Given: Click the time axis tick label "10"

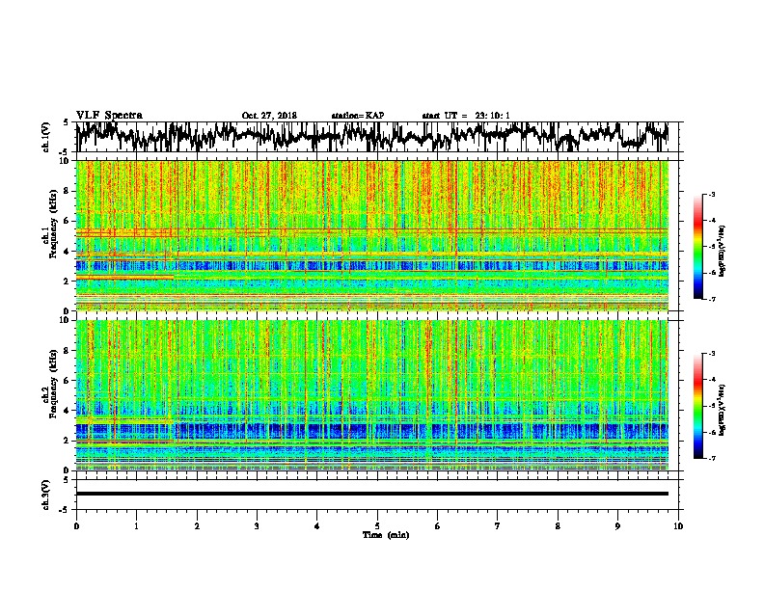Looking at the screenshot, I should click(x=678, y=526).
